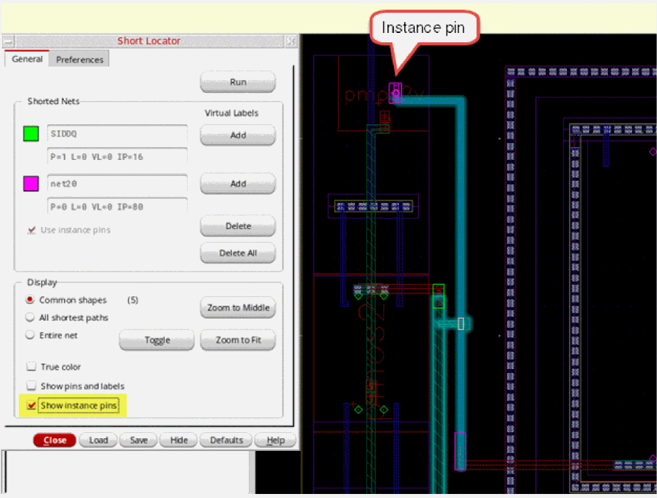Add virtual label for net20
Viewport: 657px width, 498px height.
point(238,183)
